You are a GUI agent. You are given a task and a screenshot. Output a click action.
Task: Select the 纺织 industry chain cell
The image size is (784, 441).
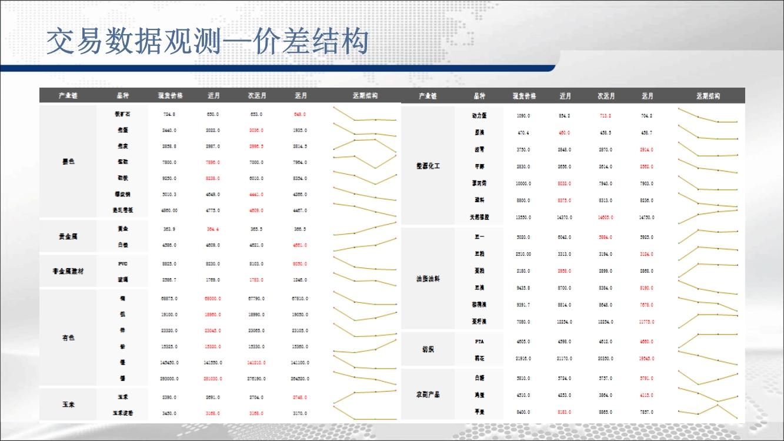(428, 349)
